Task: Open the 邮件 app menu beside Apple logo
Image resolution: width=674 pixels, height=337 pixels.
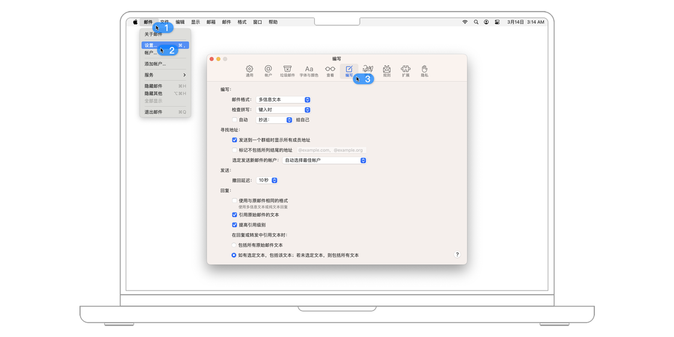Action: tap(148, 22)
